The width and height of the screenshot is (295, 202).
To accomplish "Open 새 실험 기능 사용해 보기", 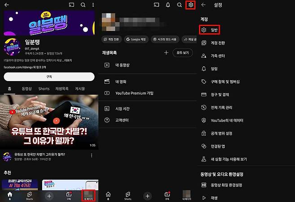I will tap(247, 159).
